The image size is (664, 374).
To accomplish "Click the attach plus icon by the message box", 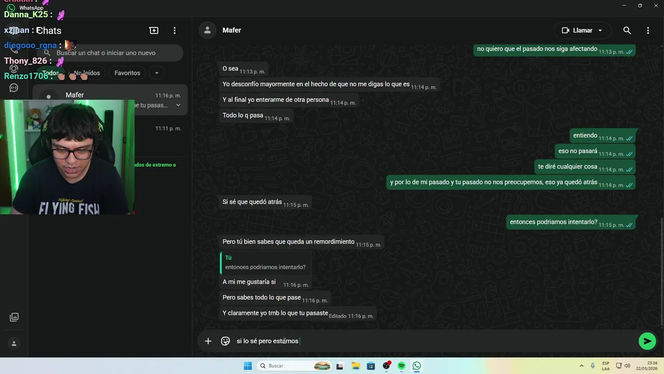I will pyautogui.click(x=208, y=341).
